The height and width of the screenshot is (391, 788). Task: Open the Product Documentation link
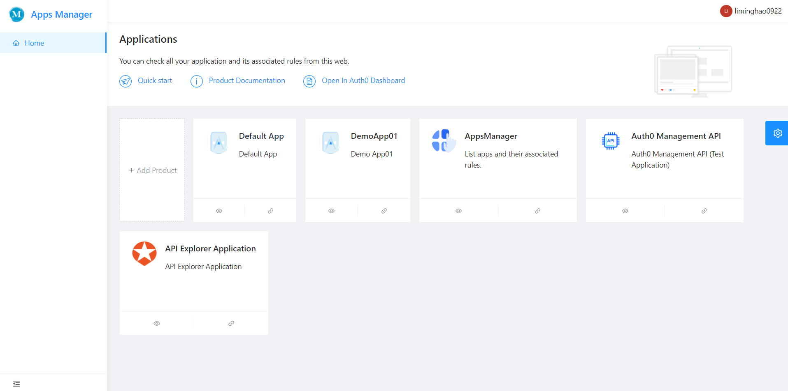pyautogui.click(x=247, y=80)
